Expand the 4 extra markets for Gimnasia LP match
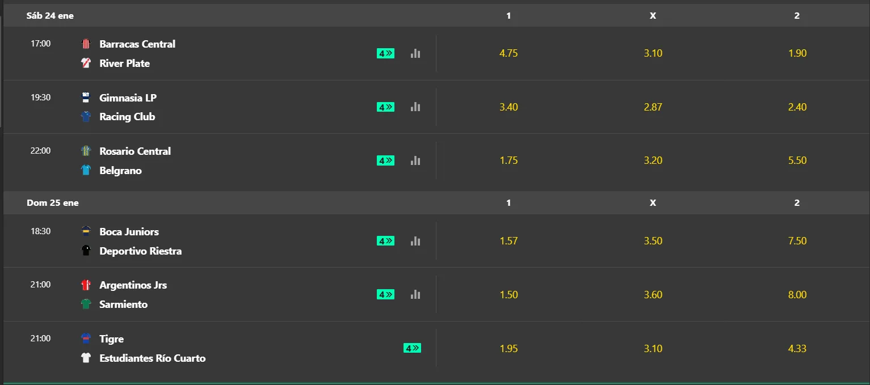Screen dimensions: 870x385 [x=385, y=107]
